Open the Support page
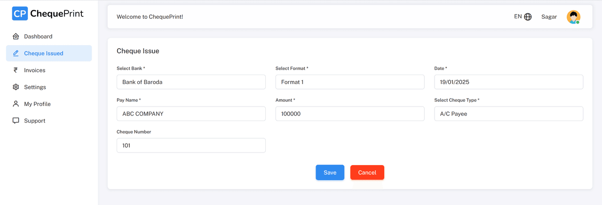 pos(49,121)
